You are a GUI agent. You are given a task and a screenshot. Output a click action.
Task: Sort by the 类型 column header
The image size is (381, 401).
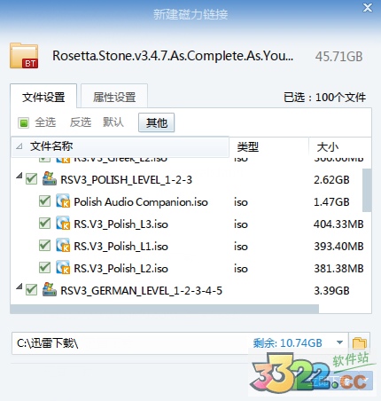coord(268,146)
